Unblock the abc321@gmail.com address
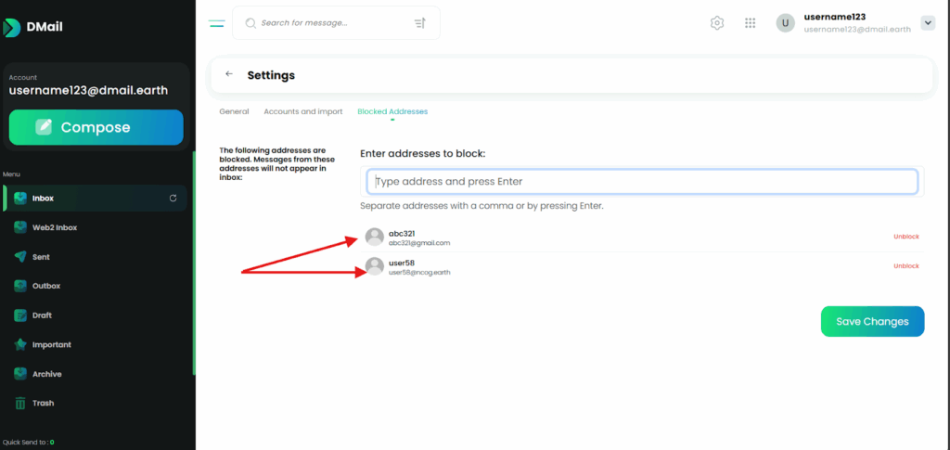950x450 pixels. (905, 237)
